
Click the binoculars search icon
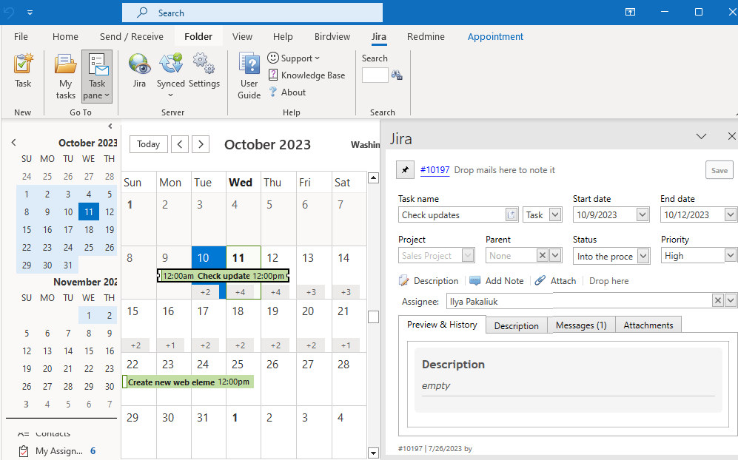[x=397, y=75]
